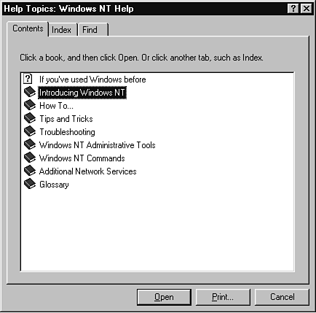The width and height of the screenshot is (316, 313).
Task: Select the Tips and Tricks book icon
Action: click(x=30, y=118)
